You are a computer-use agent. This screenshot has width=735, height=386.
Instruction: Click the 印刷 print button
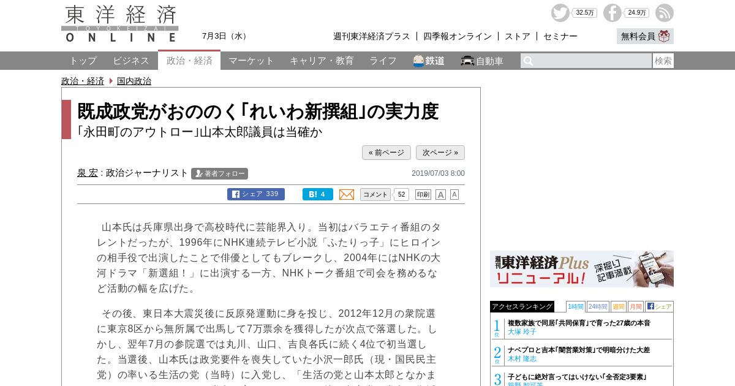coord(423,194)
